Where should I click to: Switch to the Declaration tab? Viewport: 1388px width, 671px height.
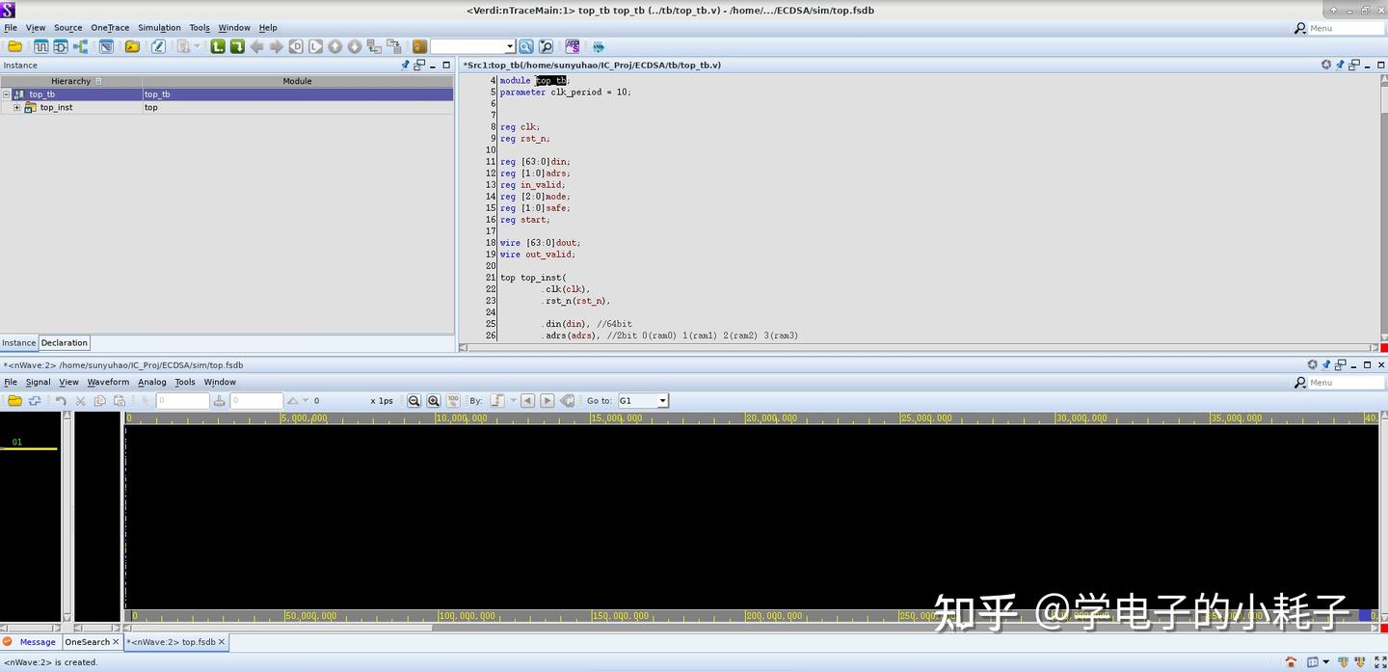pyautogui.click(x=65, y=343)
